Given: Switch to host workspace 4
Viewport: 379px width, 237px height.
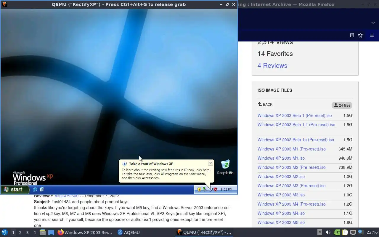Looking at the screenshot, I should click(34, 233).
